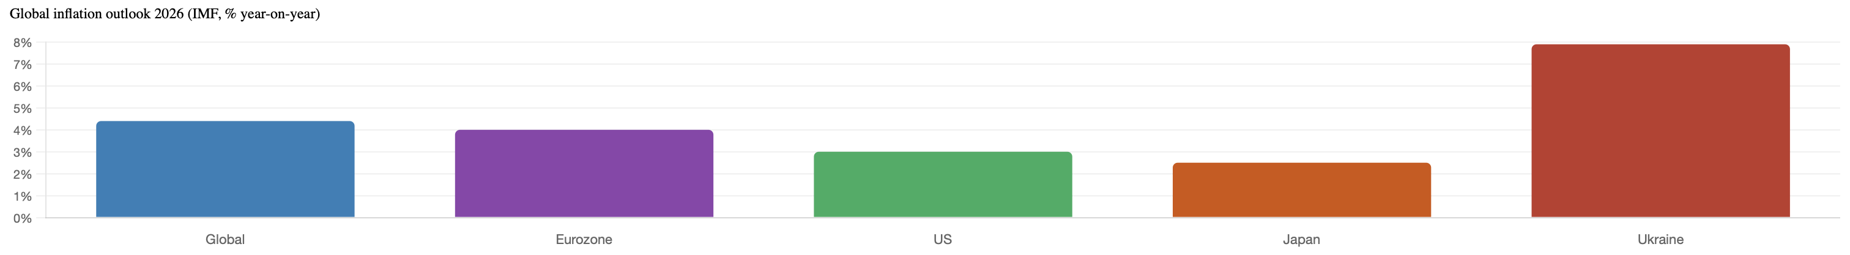The image size is (1850, 255).
Task: Select the 4% y-axis tick label
Action: tap(22, 131)
